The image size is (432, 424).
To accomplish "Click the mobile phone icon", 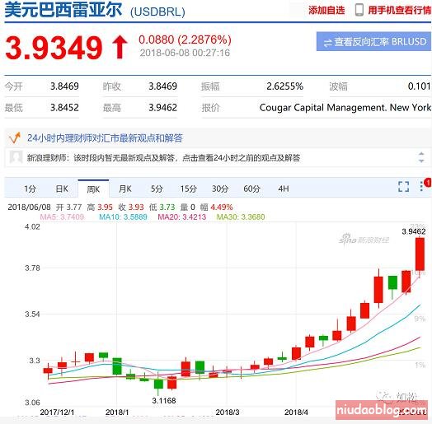I will 359,10.
